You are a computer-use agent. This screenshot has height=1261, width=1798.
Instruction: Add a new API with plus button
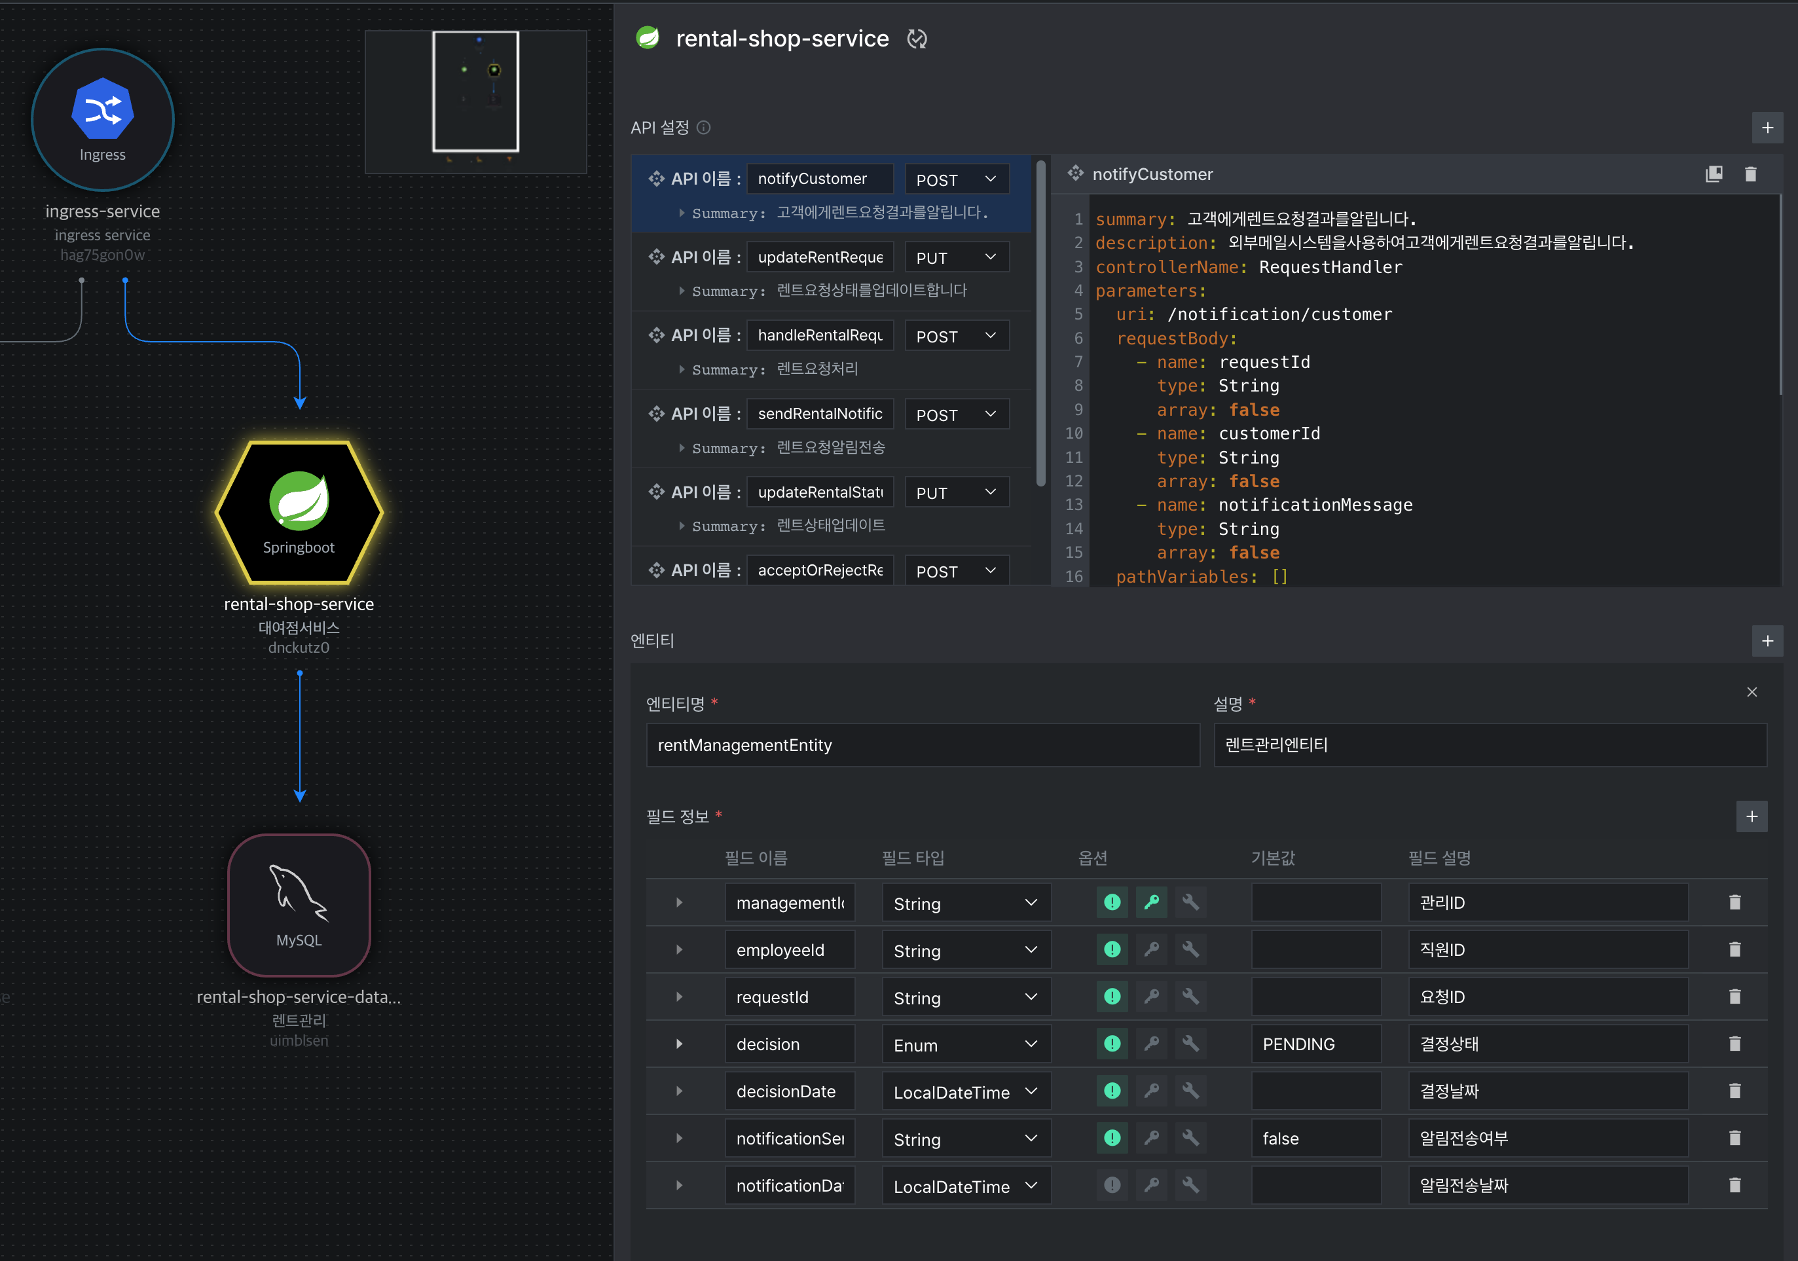(1767, 128)
